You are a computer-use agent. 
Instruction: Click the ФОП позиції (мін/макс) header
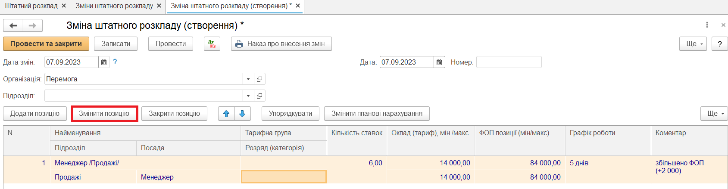pos(520,140)
